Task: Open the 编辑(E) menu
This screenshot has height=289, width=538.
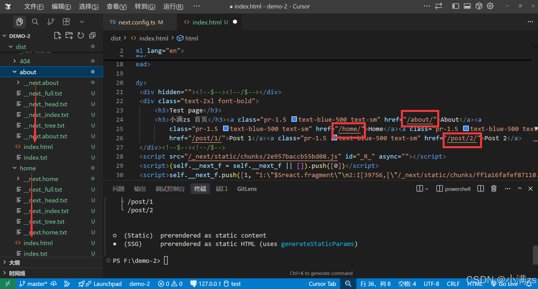Action: click(61, 6)
